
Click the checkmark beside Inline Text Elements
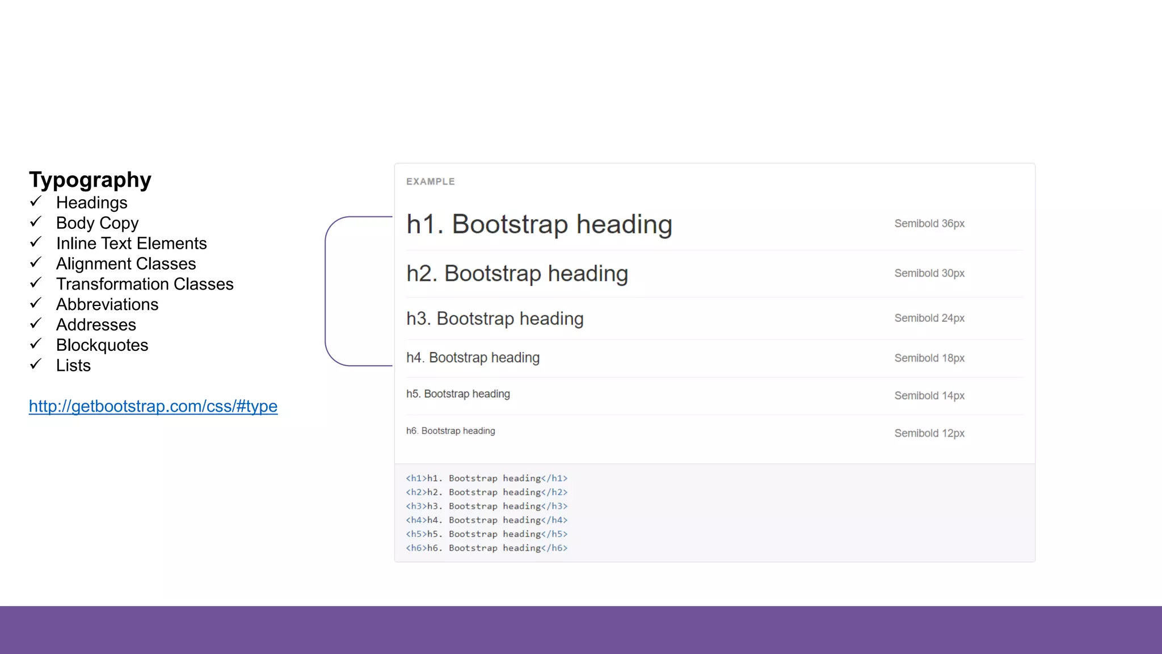coord(36,242)
